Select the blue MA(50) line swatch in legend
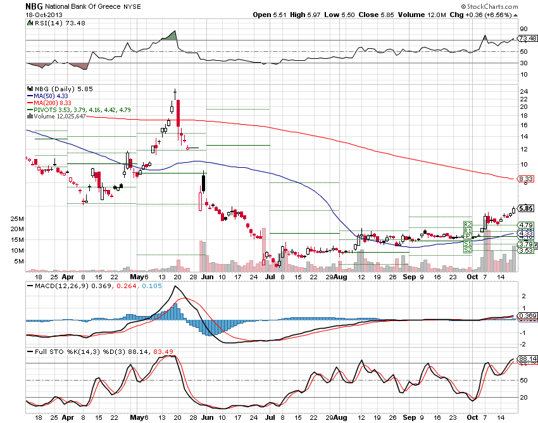 (30, 96)
